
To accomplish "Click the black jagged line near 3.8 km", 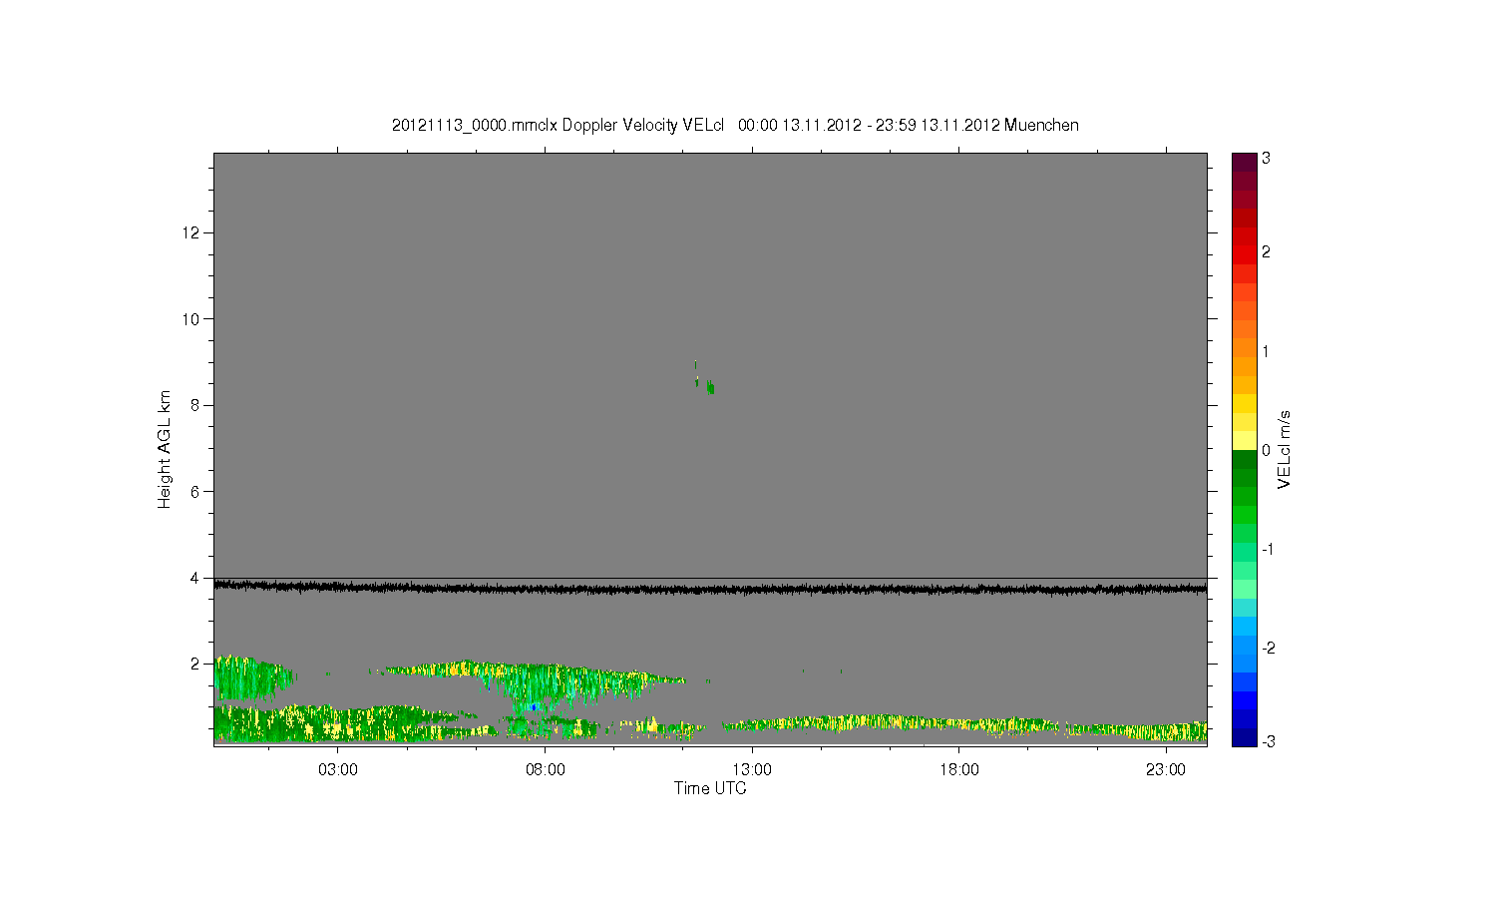I will (x=710, y=589).
